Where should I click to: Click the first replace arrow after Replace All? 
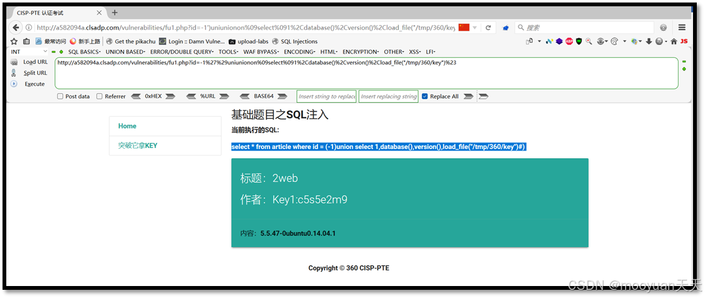point(468,96)
